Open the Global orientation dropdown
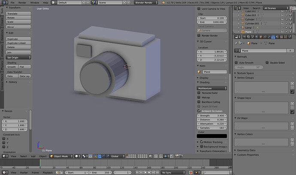The width and height of the screenshot is (296, 175). pyautogui.click(x=118, y=156)
